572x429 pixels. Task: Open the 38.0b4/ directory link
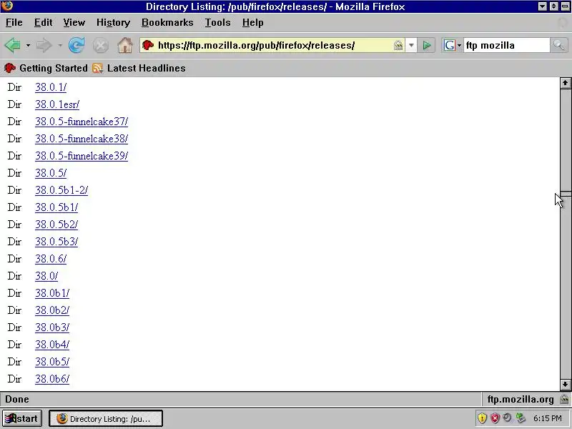(51, 345)
